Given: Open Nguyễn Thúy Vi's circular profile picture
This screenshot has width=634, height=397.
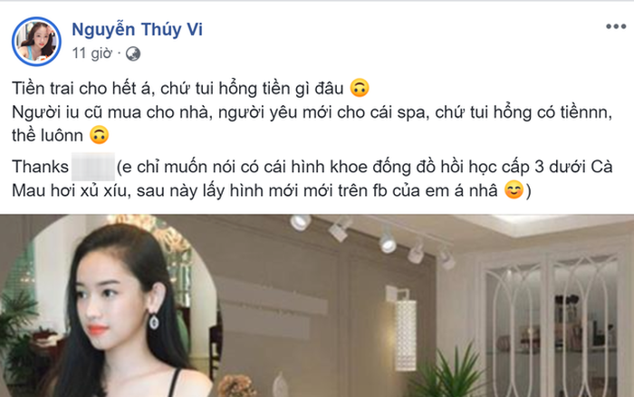Looking at the screenshot, I should [x=36, y=41].
